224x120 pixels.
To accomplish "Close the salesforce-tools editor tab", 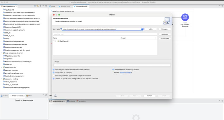I will [88, 7].
